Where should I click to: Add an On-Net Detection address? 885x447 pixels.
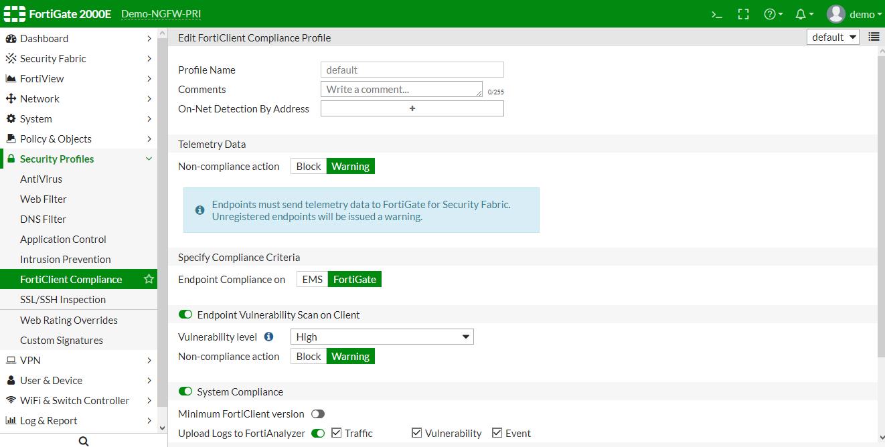click(412, 108)
